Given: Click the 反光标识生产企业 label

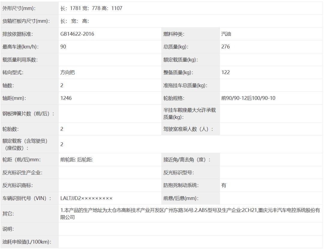Looking at the screenshot, I should point(22,172).
